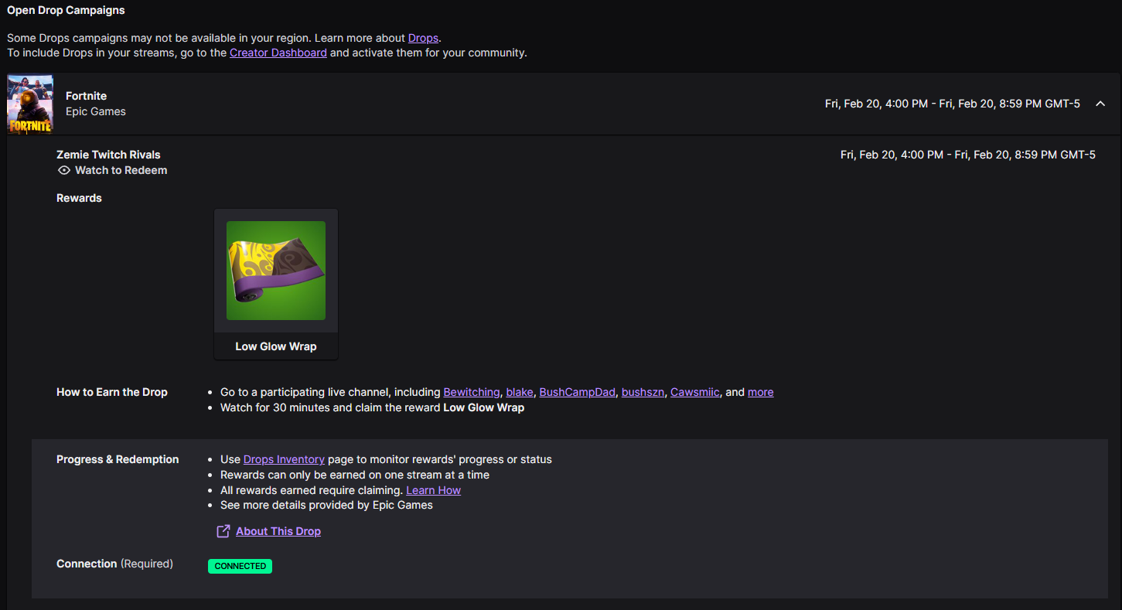1122x610 pixels.
Task: Click the Watch to Redeem label
Action: point(121,170)
